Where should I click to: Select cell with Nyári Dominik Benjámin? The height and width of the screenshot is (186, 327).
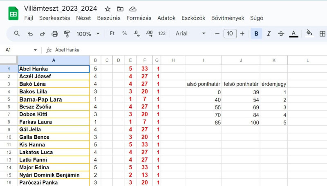54,175
